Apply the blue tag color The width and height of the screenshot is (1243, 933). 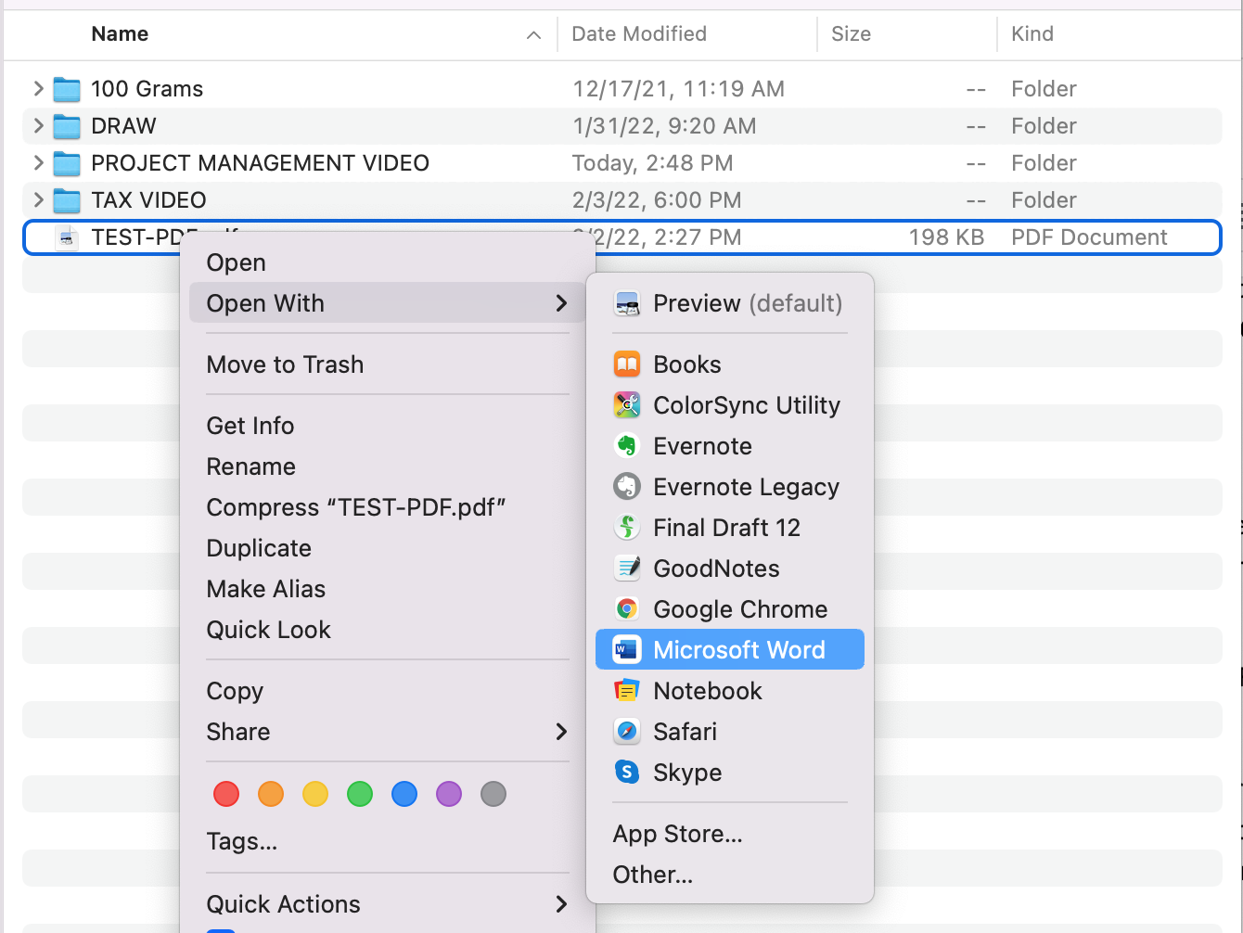coord(404,794)
